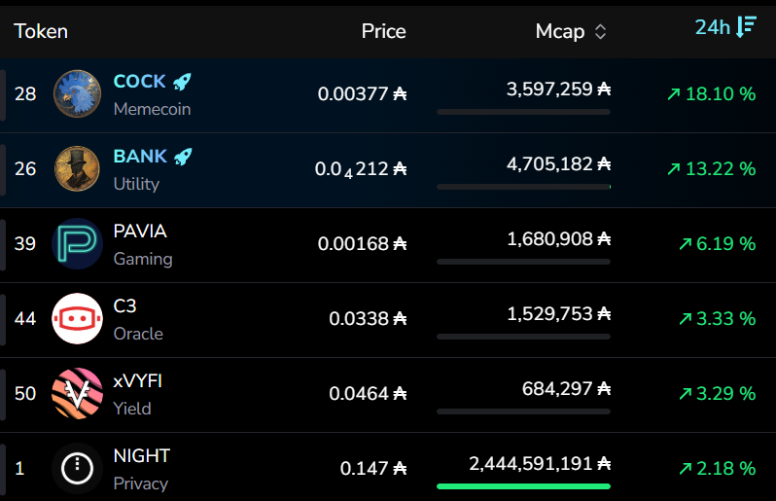This screenshot has width=776, height=501.
Task: Open the NIGHT token logo
Action: (77, 468)
